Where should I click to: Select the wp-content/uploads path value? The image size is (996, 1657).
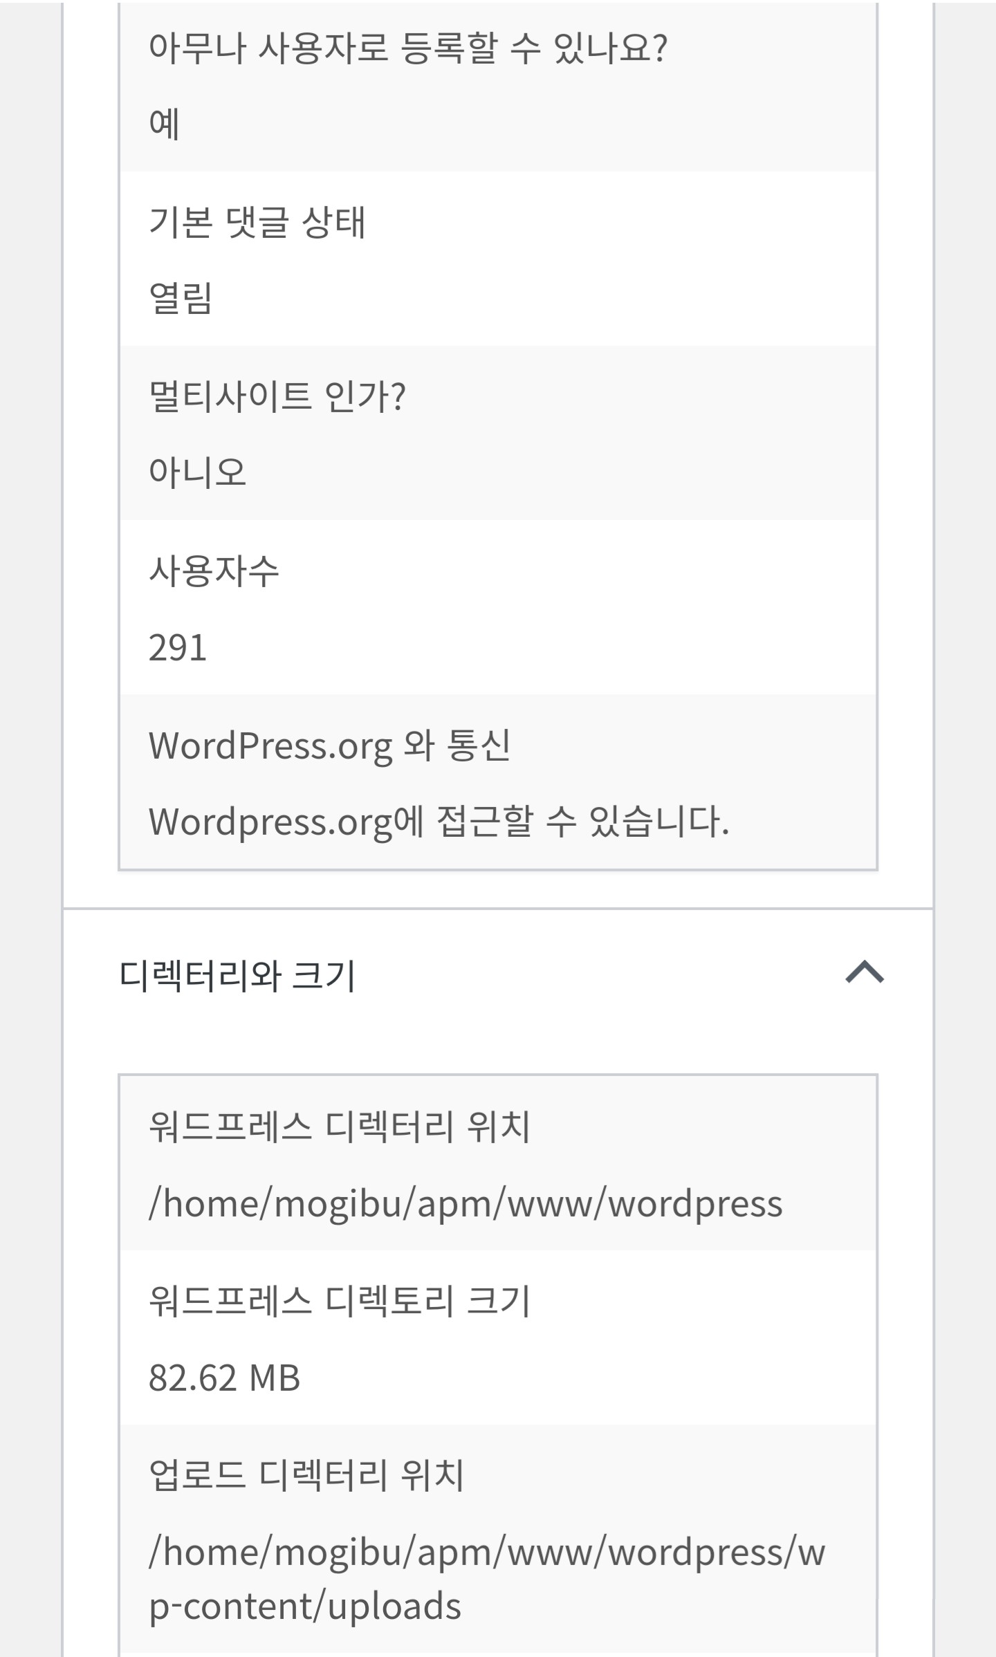coord(487,1580)
